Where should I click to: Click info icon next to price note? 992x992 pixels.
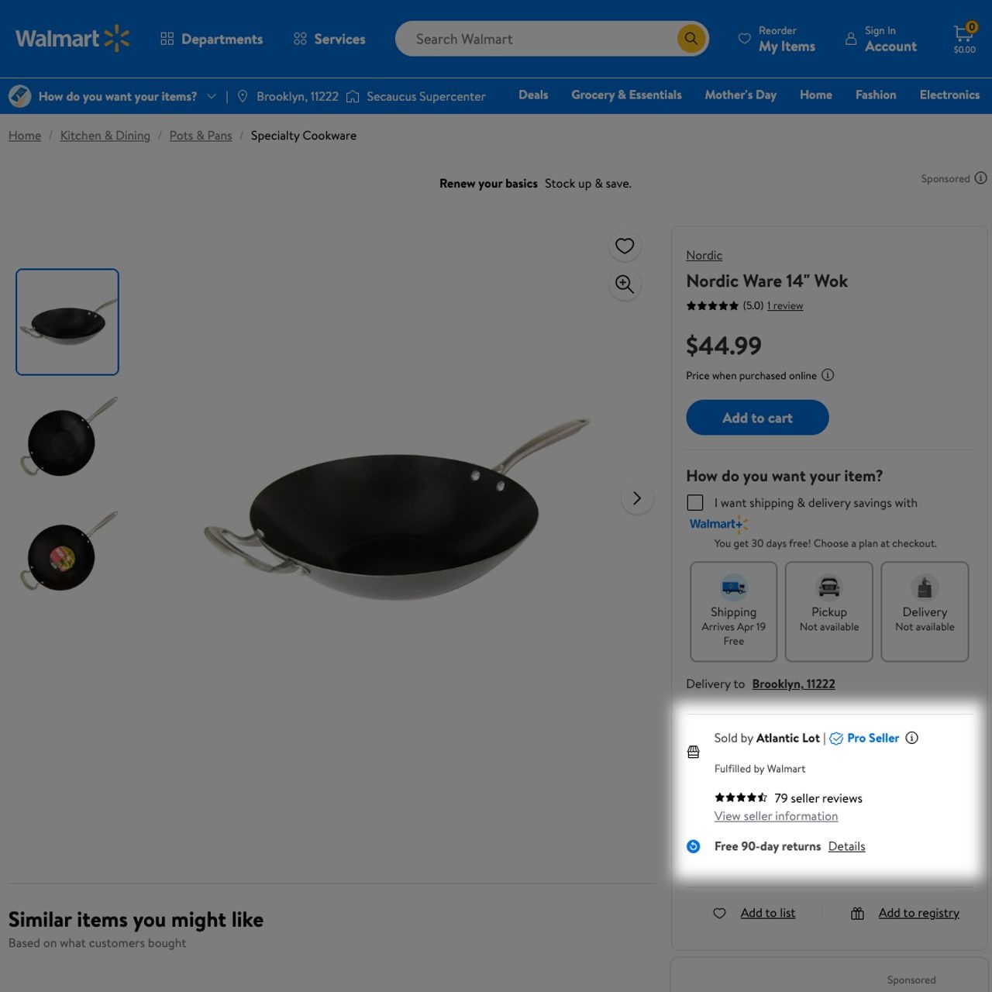point(828,375)
